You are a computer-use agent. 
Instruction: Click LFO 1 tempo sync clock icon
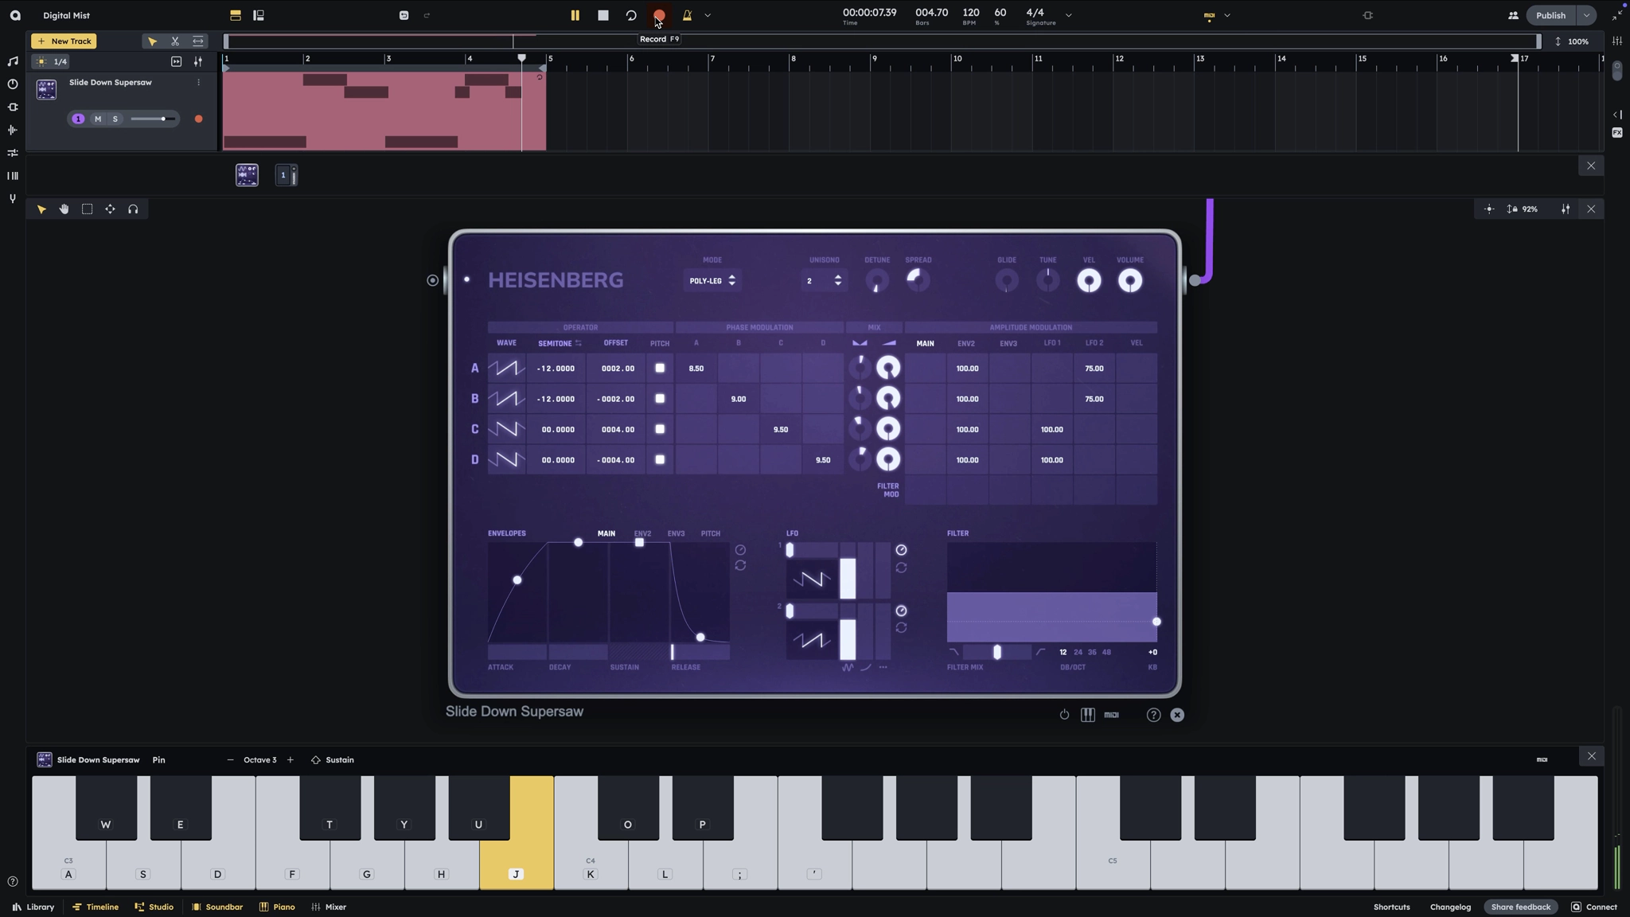point(901,550)
